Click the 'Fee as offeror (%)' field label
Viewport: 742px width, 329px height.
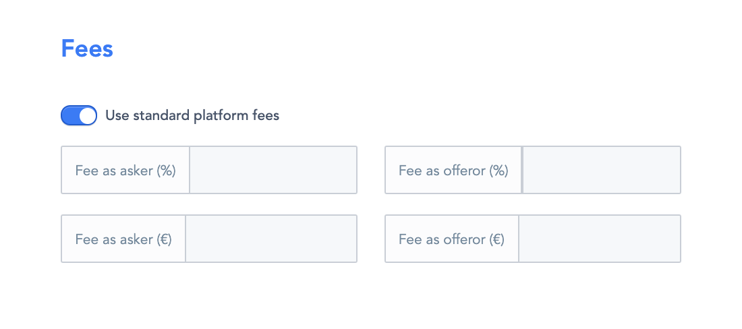point(453,170)
